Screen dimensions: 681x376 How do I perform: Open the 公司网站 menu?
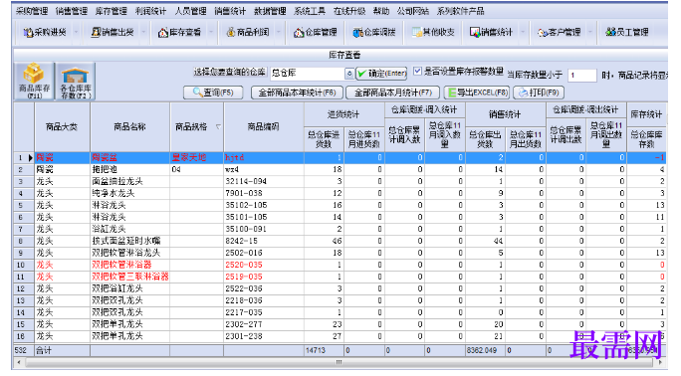(x=413, y=11)
